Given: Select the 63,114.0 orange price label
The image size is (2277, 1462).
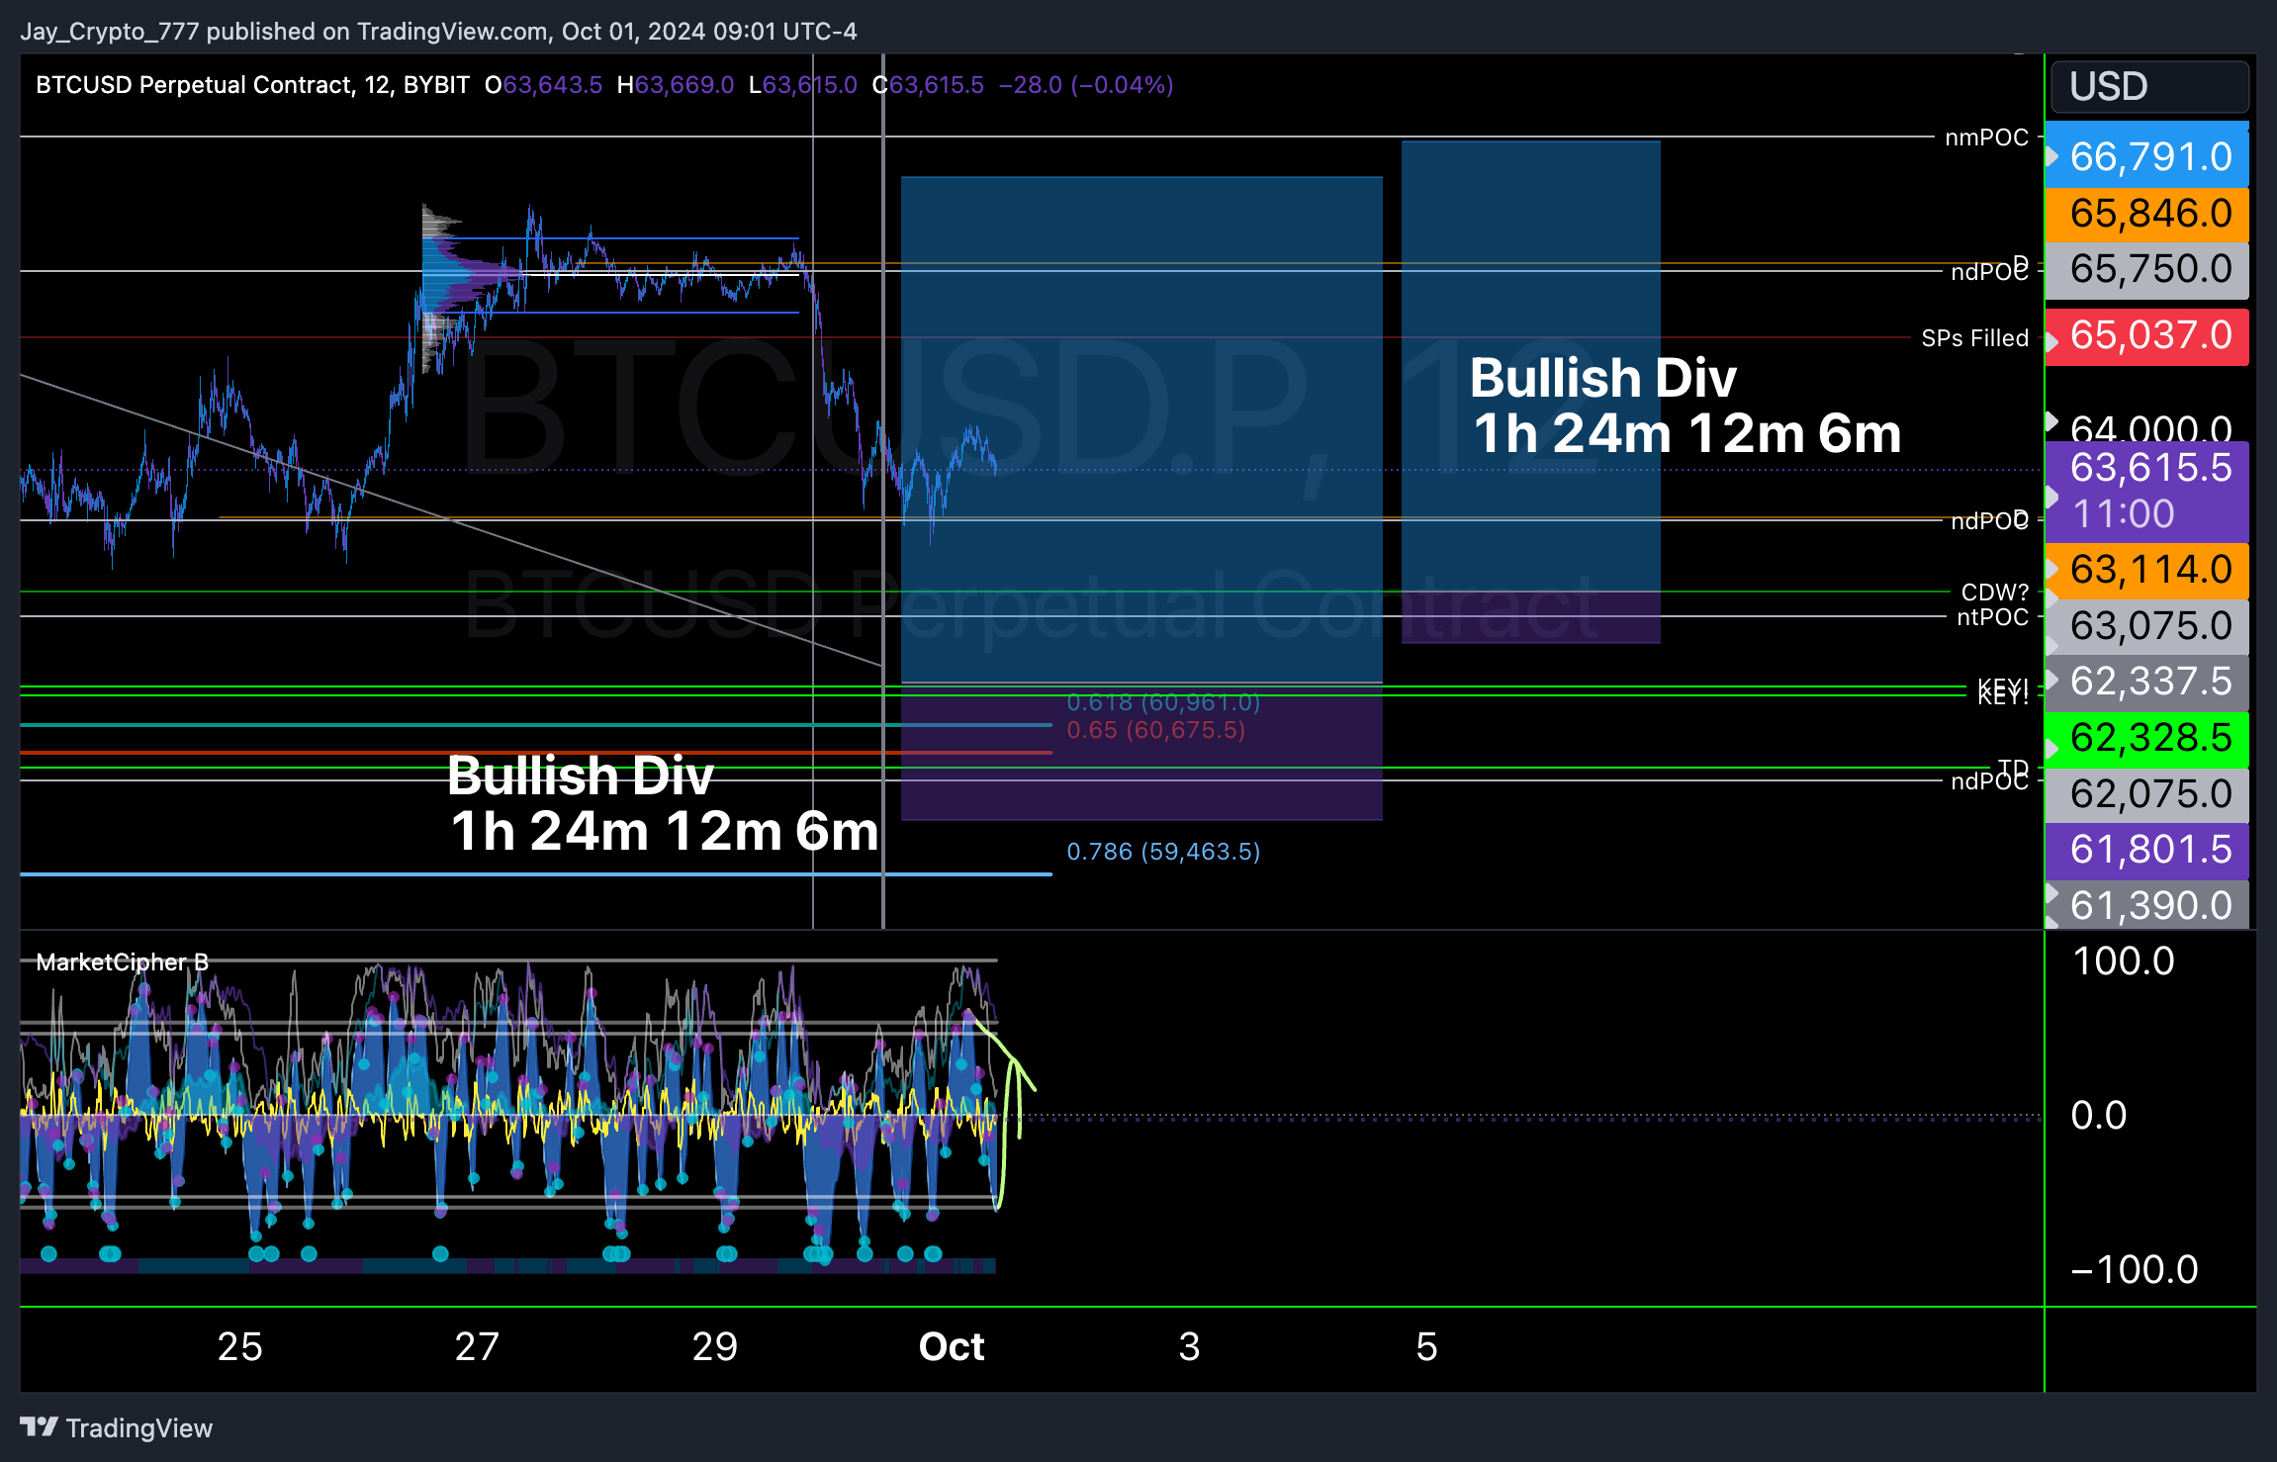Looking at the screenshot, I should pyautogui.click(x=2147, y=570).
